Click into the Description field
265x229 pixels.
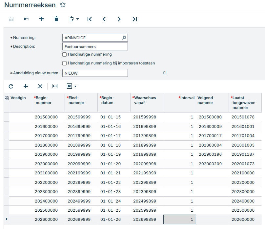pos(95,46)
